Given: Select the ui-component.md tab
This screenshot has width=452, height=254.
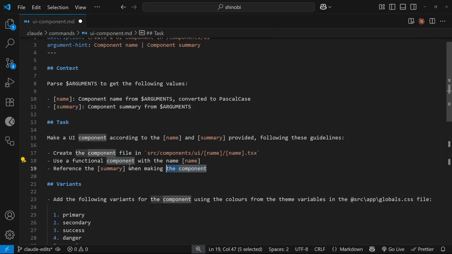Looking at the screenshot, I should point(53,21).
